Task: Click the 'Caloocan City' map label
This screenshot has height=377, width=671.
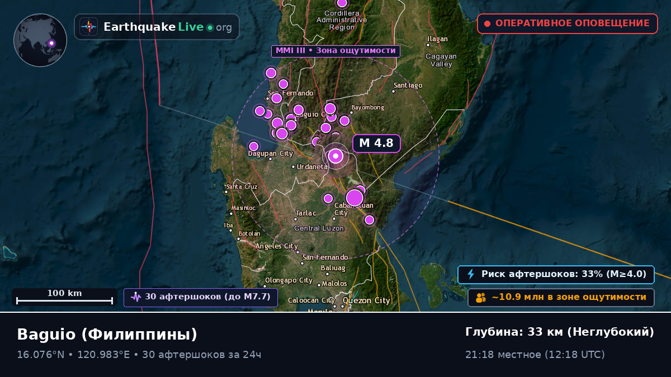Action: (x=311, y=300)
